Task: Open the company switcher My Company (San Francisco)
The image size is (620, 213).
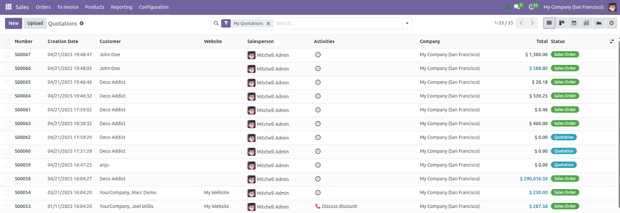Action: (x=573, y=7)
